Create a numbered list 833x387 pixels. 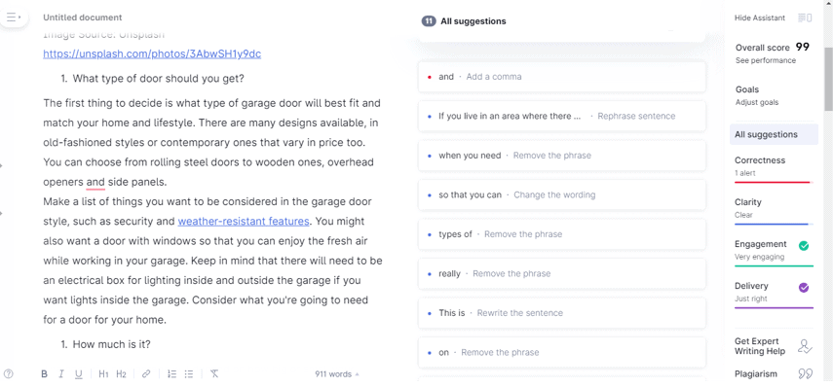171,373
